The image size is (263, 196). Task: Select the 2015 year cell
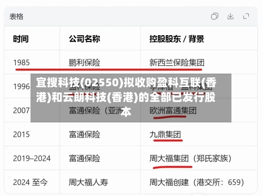point(22,135)
